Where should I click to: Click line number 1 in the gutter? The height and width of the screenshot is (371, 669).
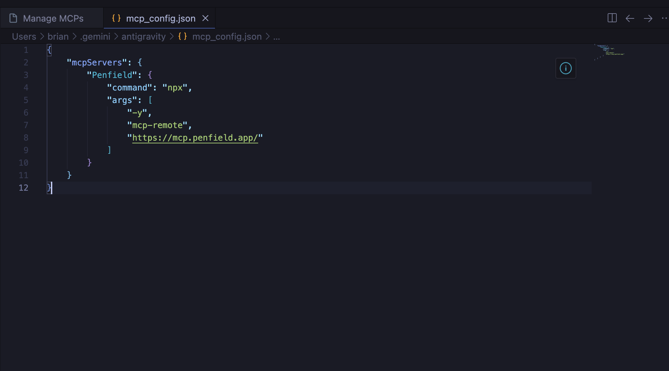pyautogui.click(x=26, y=50)
